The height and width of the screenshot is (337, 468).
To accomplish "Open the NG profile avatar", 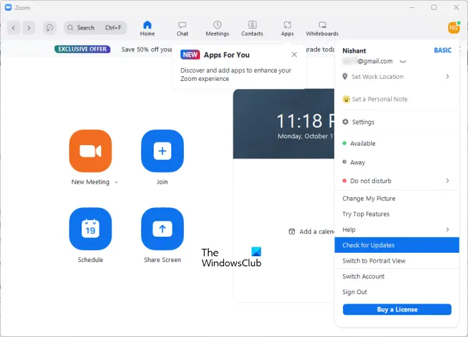I will click(x=453, y=28).
